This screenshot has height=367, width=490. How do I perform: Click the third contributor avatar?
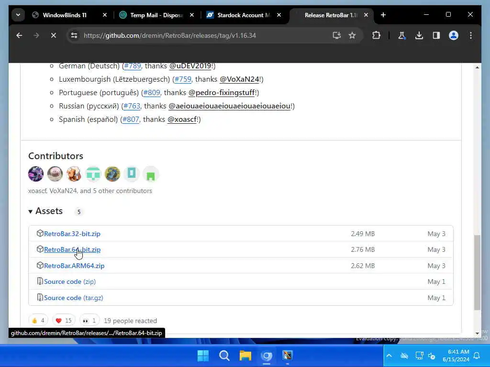74,174
